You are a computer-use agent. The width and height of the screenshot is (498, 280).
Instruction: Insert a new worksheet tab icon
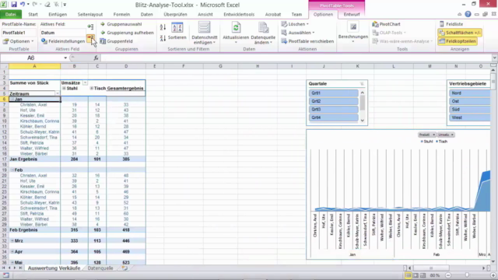tap(124, 268)
